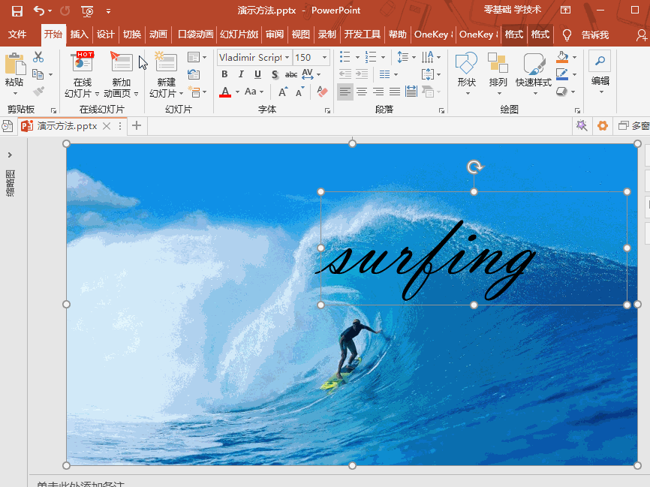
Task: Open the Vladimir Script font name dropdown
Action: [287, 58]
